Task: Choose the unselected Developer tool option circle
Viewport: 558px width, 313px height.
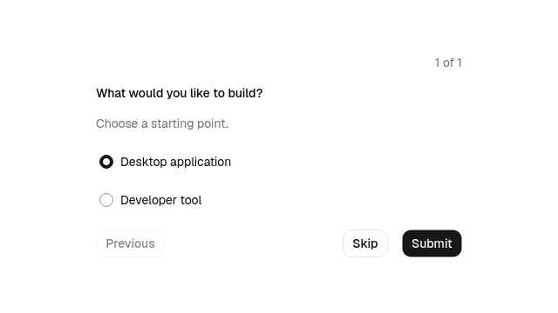Action: coord(106,200)
